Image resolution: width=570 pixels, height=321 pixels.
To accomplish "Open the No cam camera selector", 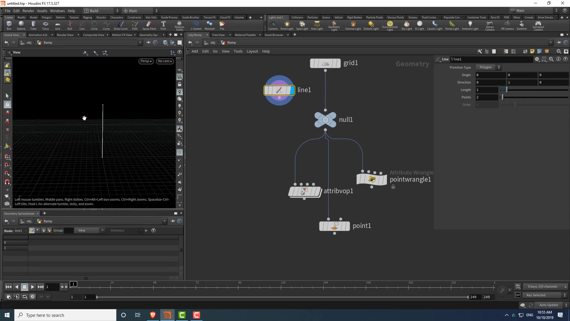I will point(164,61).
